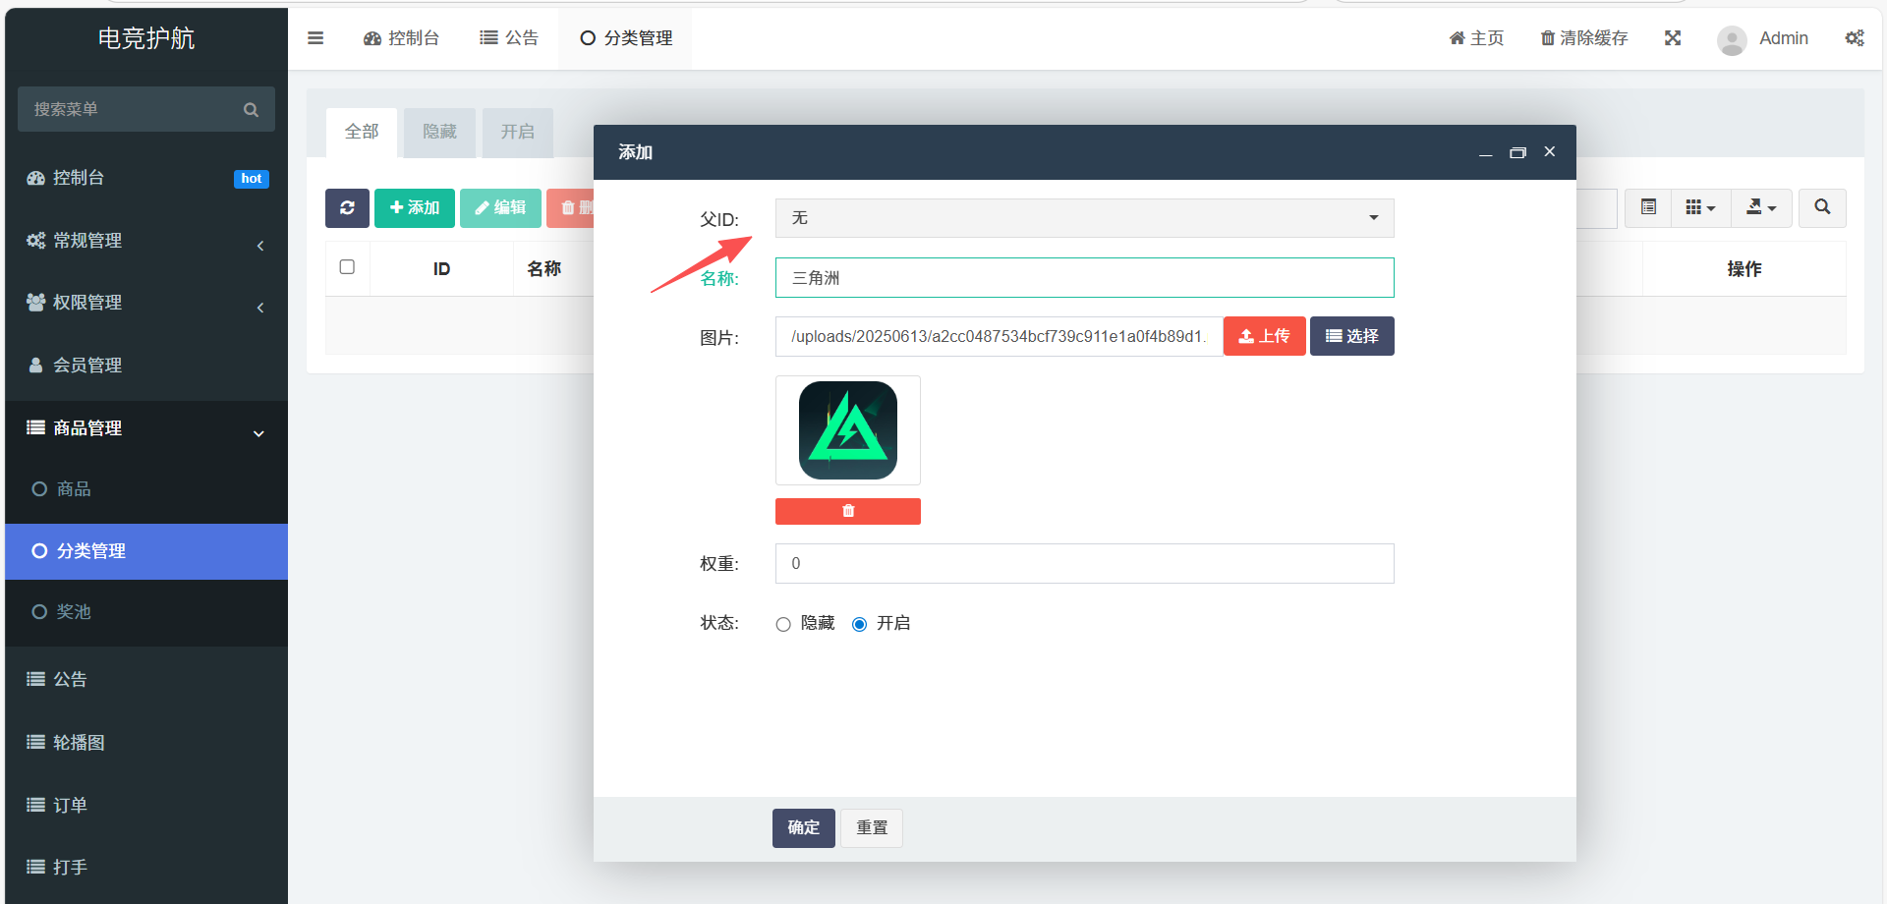Click the uploaded triangle logo thumbnail
1887x904 pixels.
click(x=847, y=430)
